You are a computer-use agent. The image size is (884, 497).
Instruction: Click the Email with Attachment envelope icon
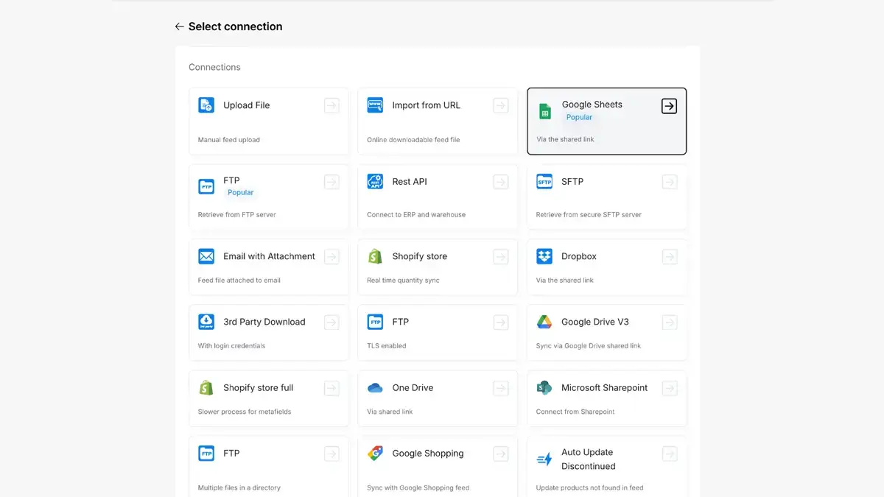[206, 256]
